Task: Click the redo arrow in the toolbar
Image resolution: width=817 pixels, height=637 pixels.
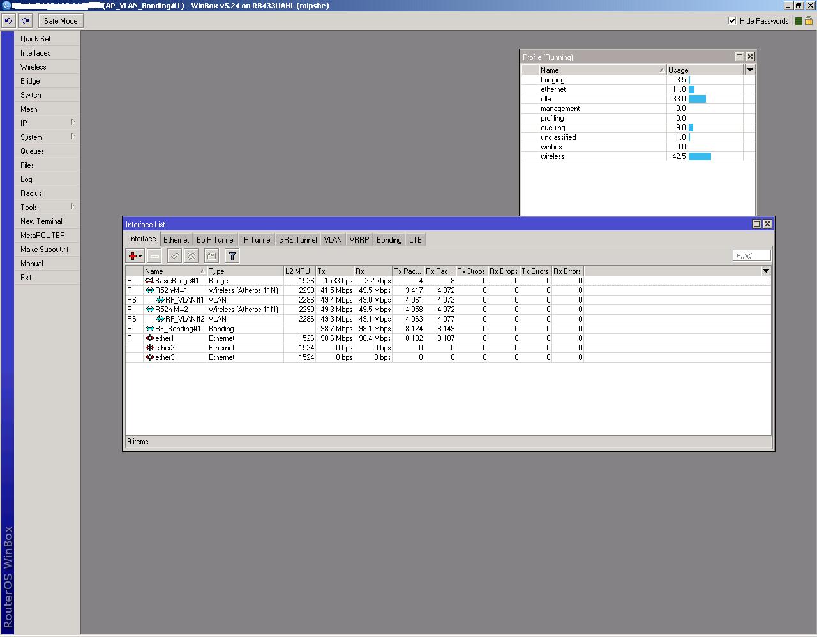Action: coord(25,20)
